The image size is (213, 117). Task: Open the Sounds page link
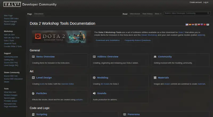click(102, 93)
